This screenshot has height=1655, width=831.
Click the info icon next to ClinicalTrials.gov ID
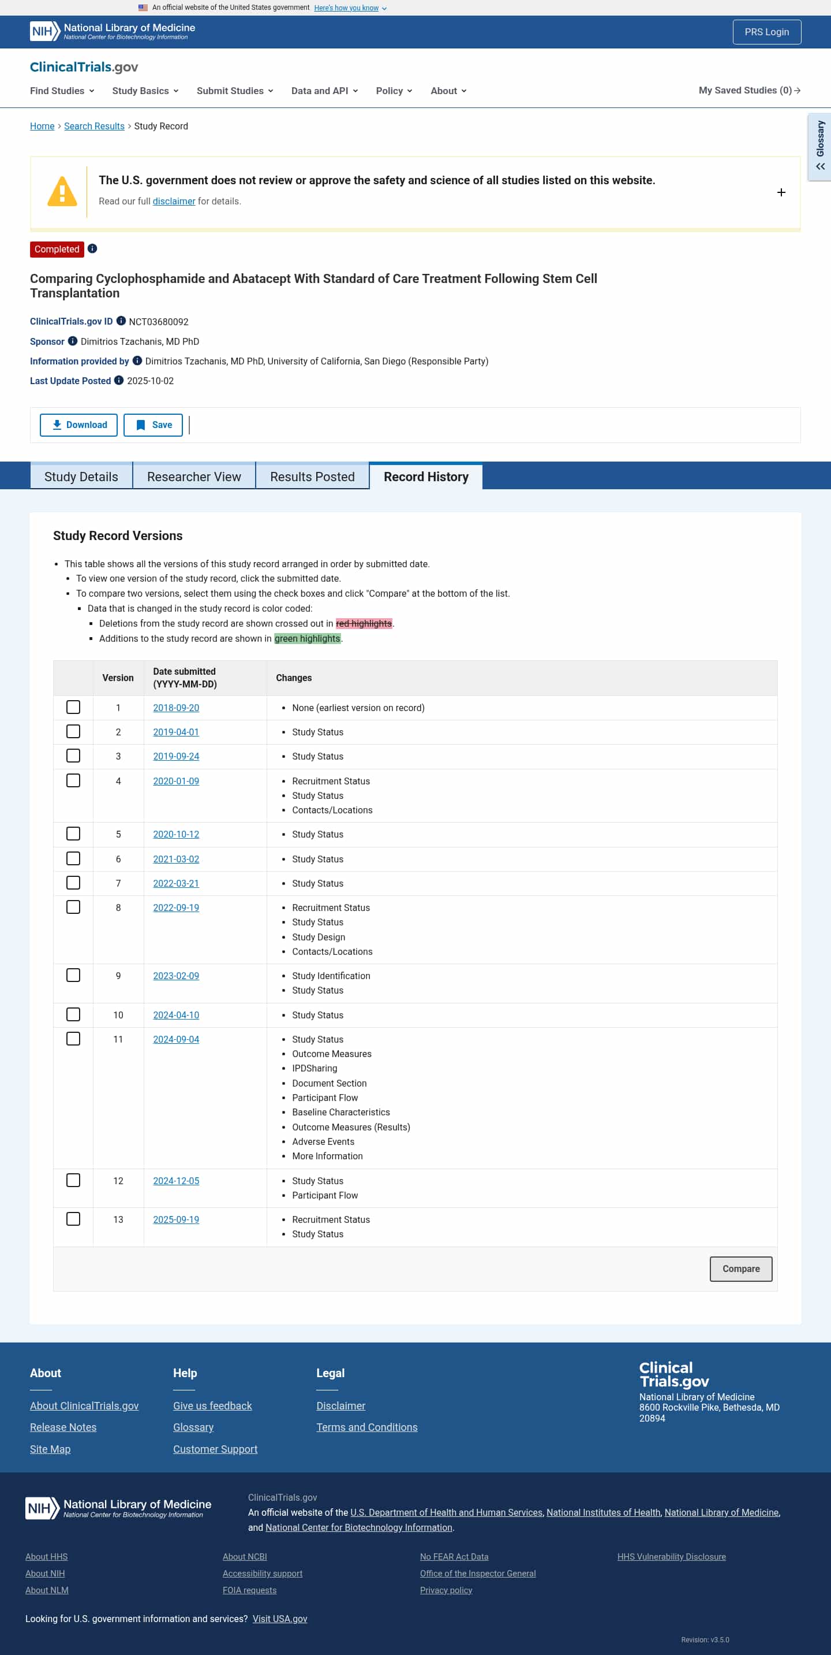coord(121,321)
